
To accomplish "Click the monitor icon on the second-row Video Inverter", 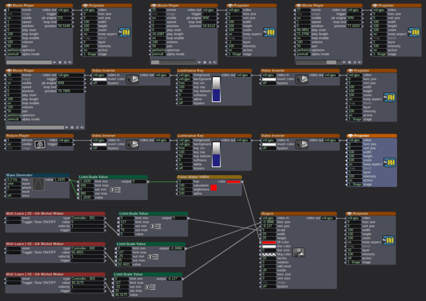I will (133, 144).
